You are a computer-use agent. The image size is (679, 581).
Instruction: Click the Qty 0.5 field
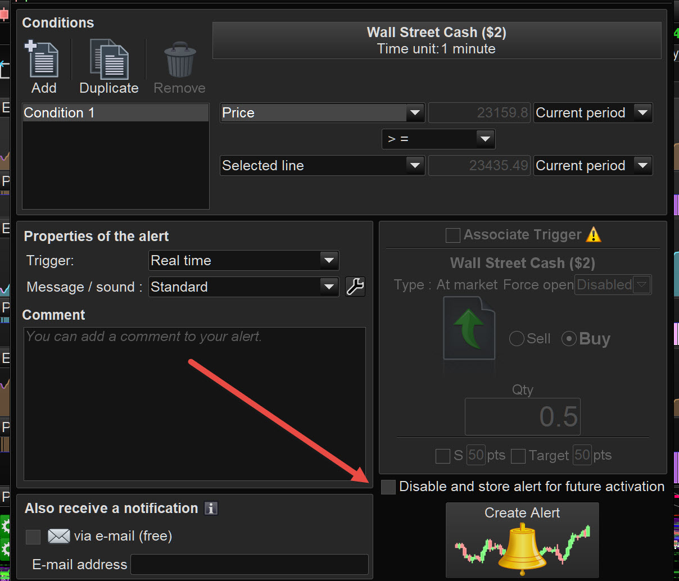[523, 417]
